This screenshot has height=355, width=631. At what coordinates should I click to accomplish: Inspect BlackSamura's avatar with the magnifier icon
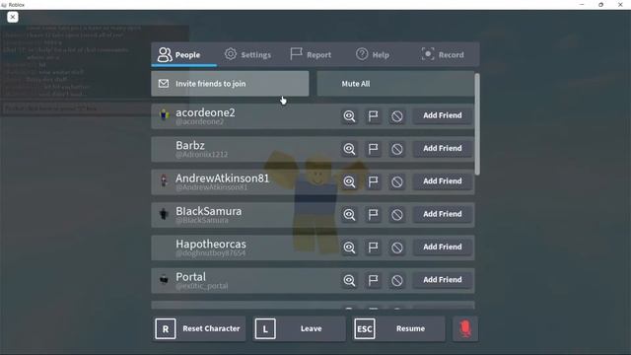349,215
